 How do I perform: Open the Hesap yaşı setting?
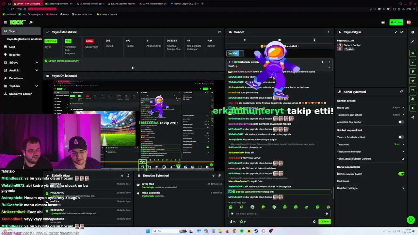click(x=370, y=108)
